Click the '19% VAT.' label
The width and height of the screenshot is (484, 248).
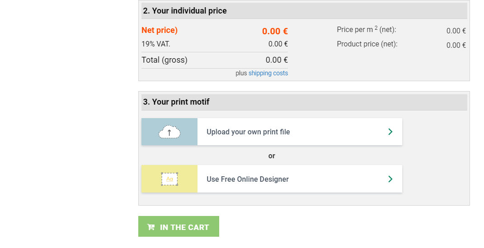(156, 44)
